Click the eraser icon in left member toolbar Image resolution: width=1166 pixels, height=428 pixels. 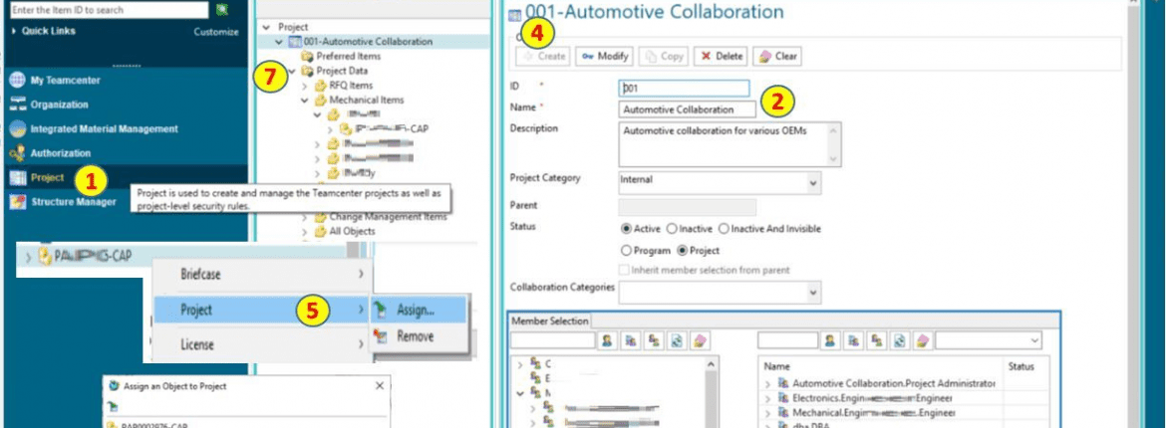tap(700, 341)
